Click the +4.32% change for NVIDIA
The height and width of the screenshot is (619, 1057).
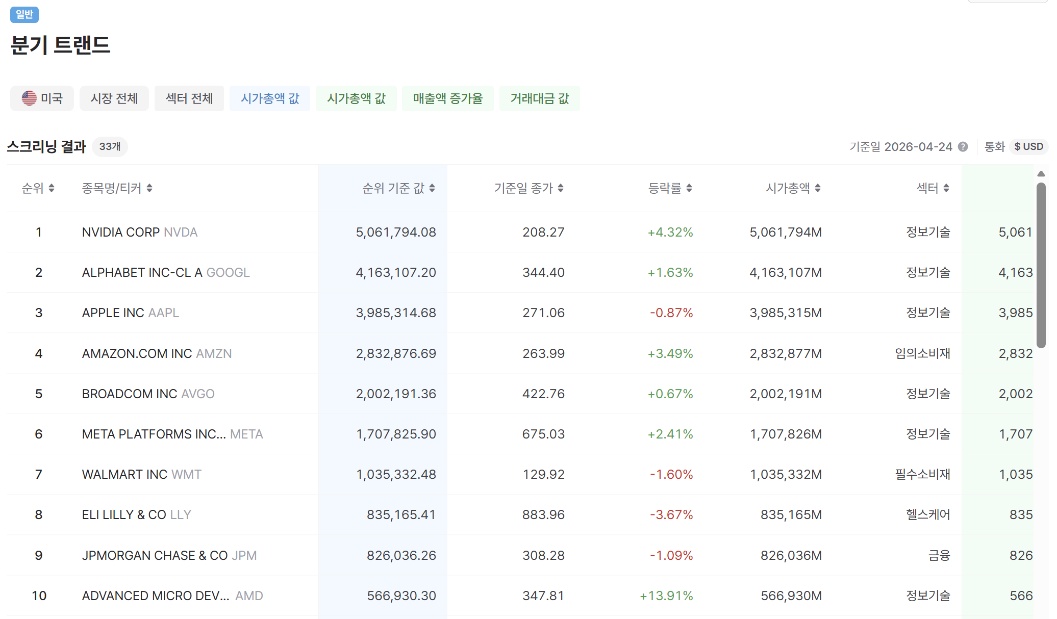point(670,232)
